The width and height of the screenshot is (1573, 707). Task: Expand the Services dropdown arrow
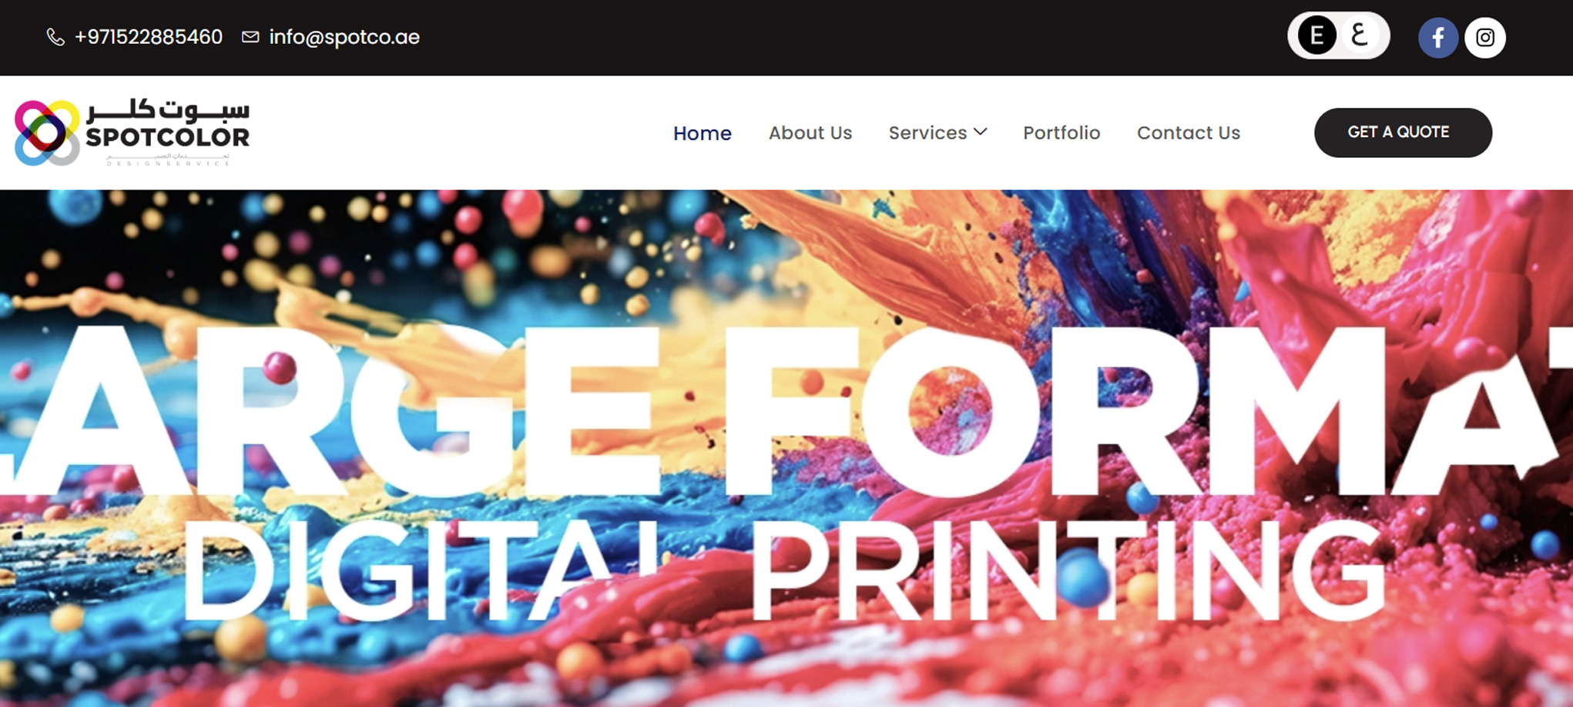pos(981,132)
